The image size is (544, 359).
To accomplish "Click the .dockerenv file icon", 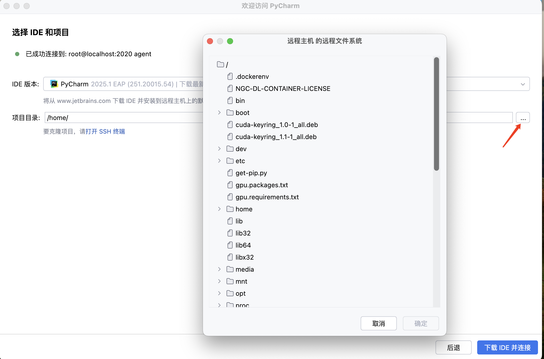I will [230, 77].
